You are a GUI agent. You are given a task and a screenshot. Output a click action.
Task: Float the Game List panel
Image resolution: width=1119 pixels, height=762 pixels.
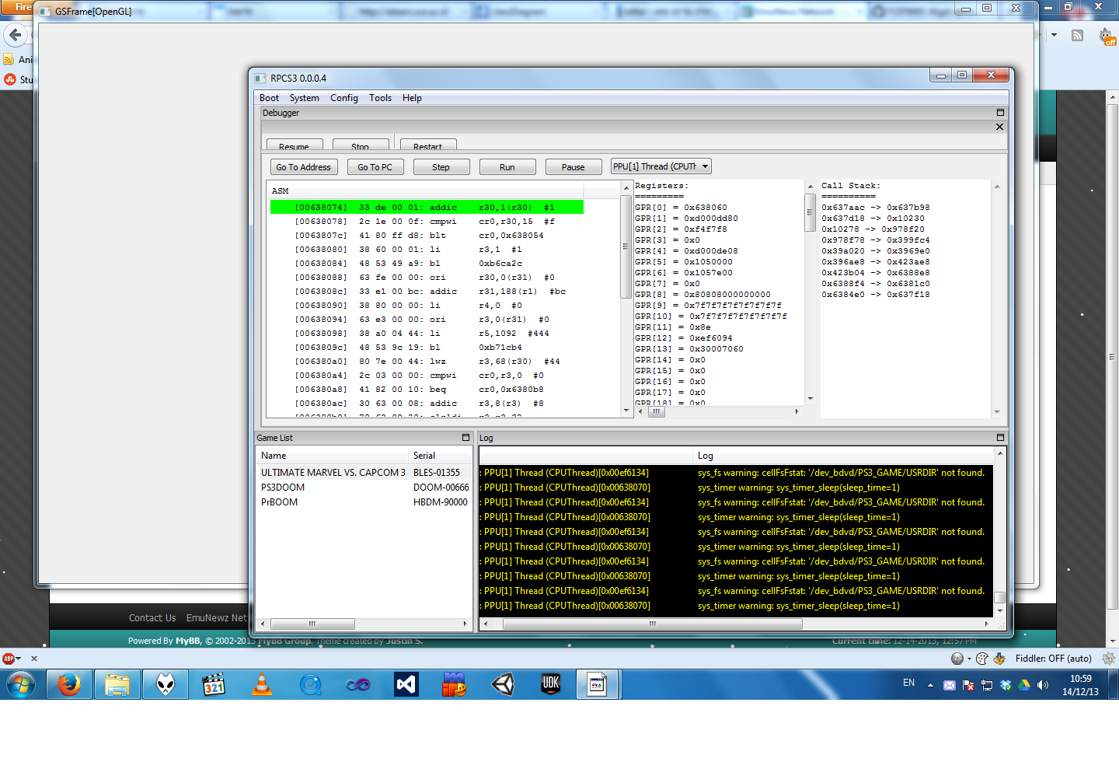(x=465, y=438)
